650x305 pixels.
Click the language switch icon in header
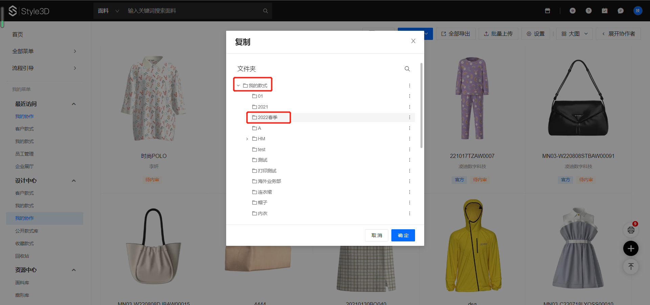tap(572, 11)
